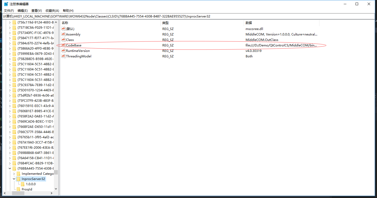This screenshot has height=198, width=377.
Task: Click folder icon of {75B2B8D5-B59B-492E key
Action: pos(14,59)
